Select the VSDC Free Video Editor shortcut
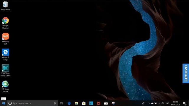Screen dimensions: 189x106 (x=5, y=71)
